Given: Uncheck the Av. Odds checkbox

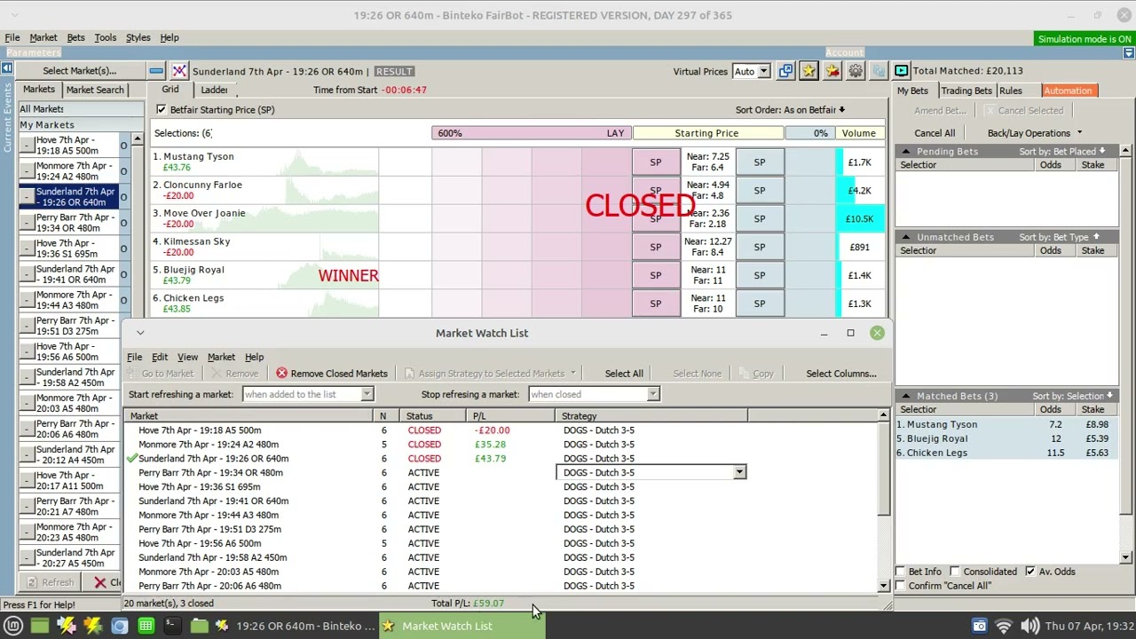Looking at the screenshot, I should pos(1029,572).
